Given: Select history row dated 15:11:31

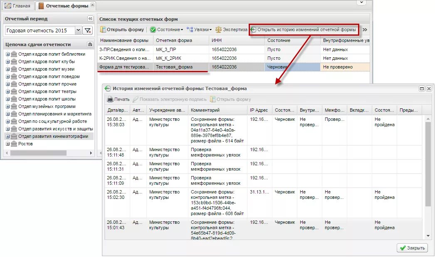Looking at the screenshot, I should click(x=264, y=166).
